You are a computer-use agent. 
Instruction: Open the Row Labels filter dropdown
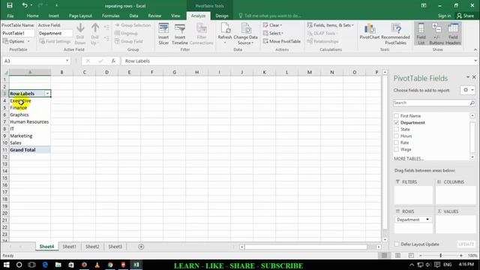(47, 93)
